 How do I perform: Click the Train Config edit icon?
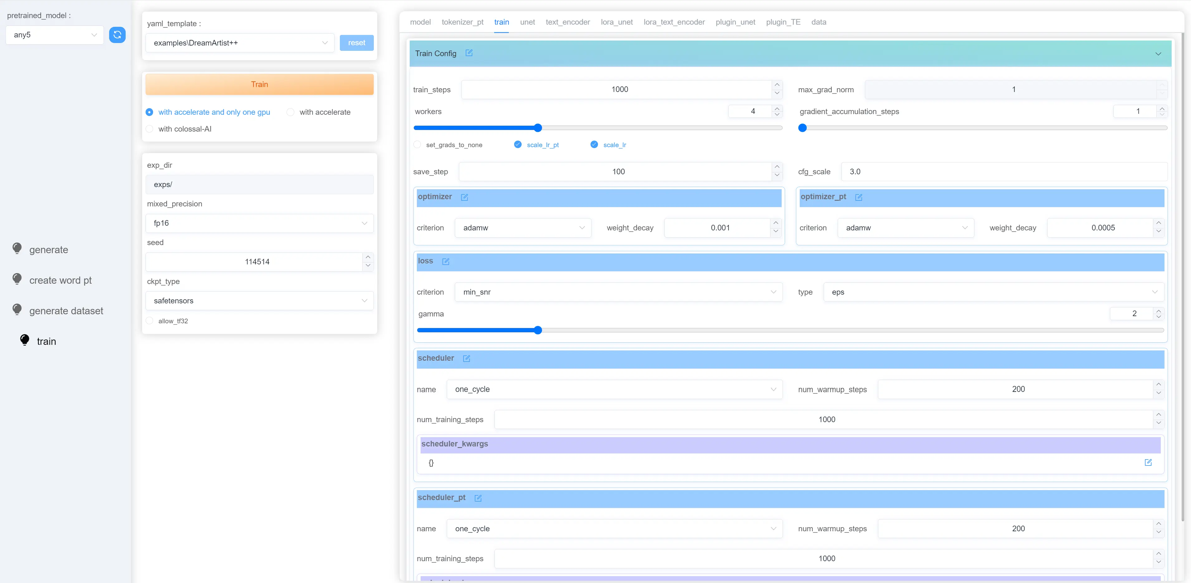(x=469, y=53)
